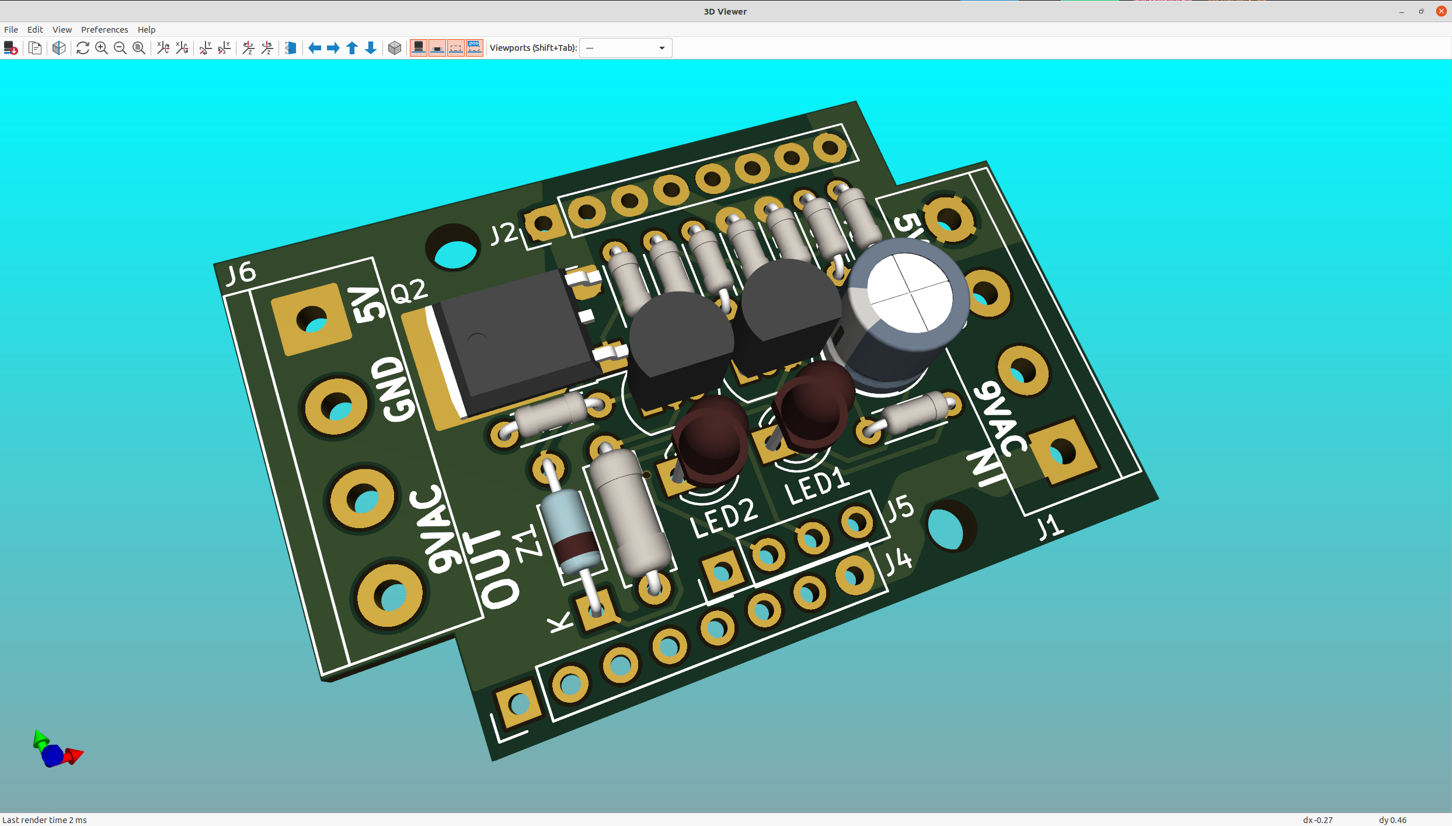The height and width of the screenshot is (826, 1452).
Task: Open the File menu
Action: (x=11, y=30)
